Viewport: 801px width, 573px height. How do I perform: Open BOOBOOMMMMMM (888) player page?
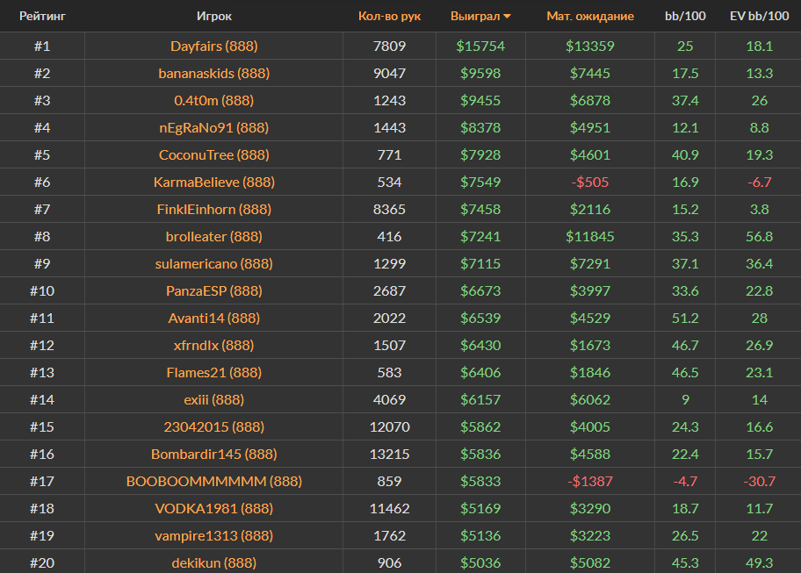coord(213,481)
